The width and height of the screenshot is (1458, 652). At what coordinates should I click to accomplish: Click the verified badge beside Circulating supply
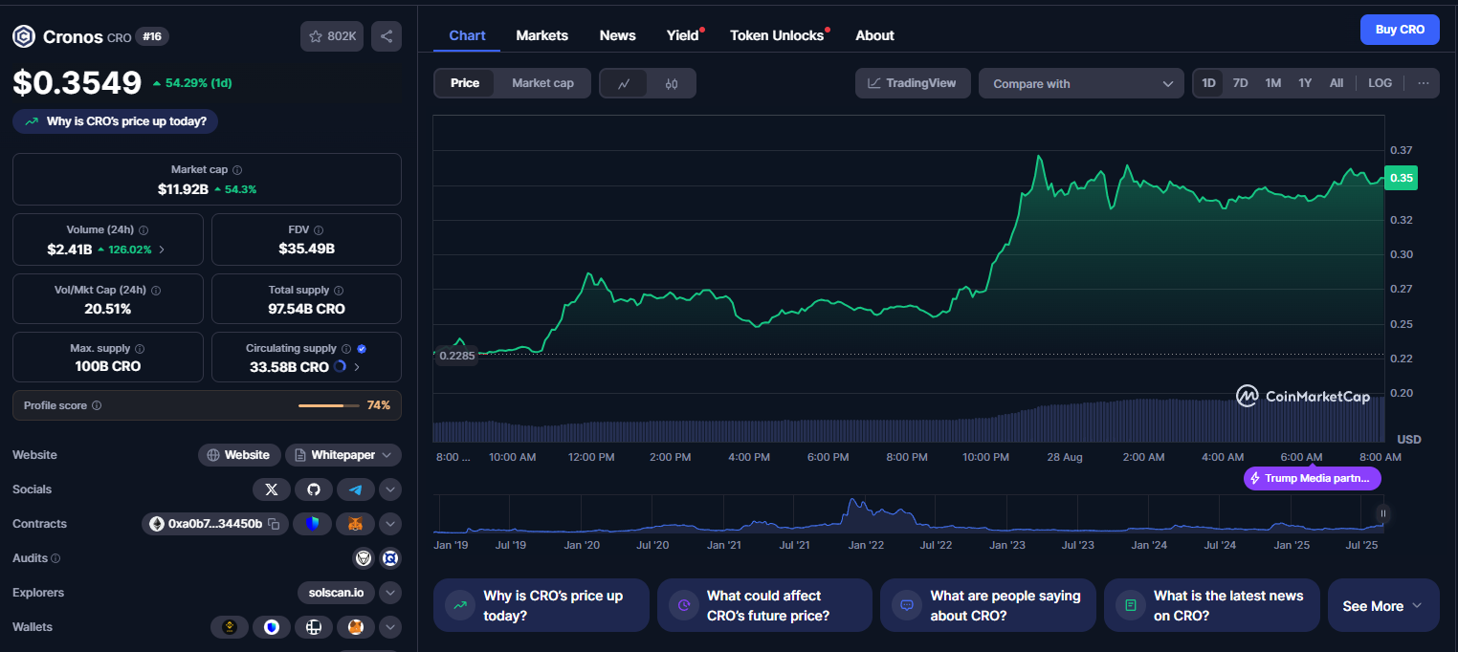coord(362,349)
